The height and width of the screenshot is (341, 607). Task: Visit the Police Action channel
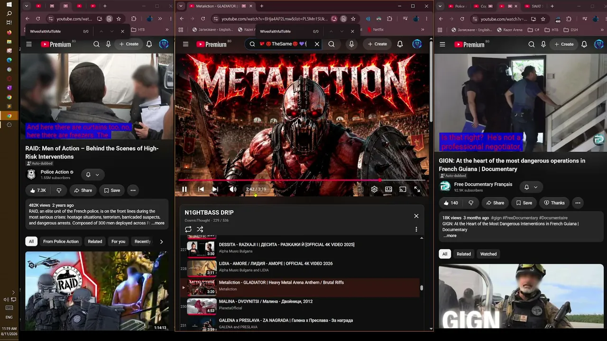tap(55, 172)
